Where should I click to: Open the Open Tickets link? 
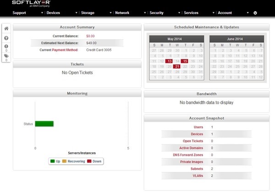coord(193,141)
